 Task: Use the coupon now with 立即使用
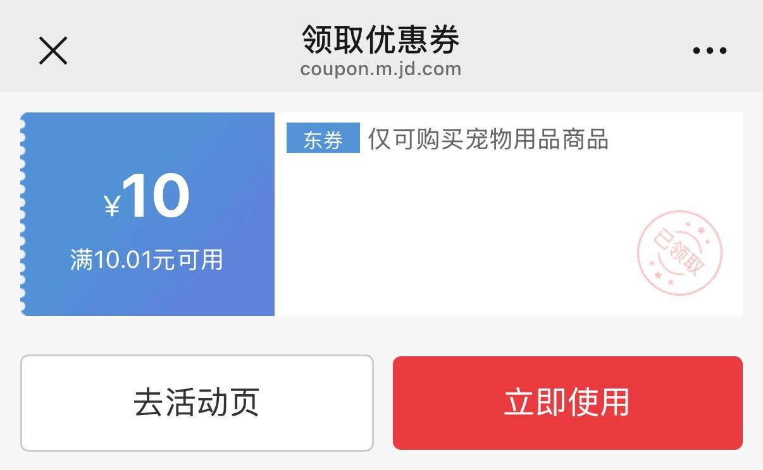click(568, 403)
